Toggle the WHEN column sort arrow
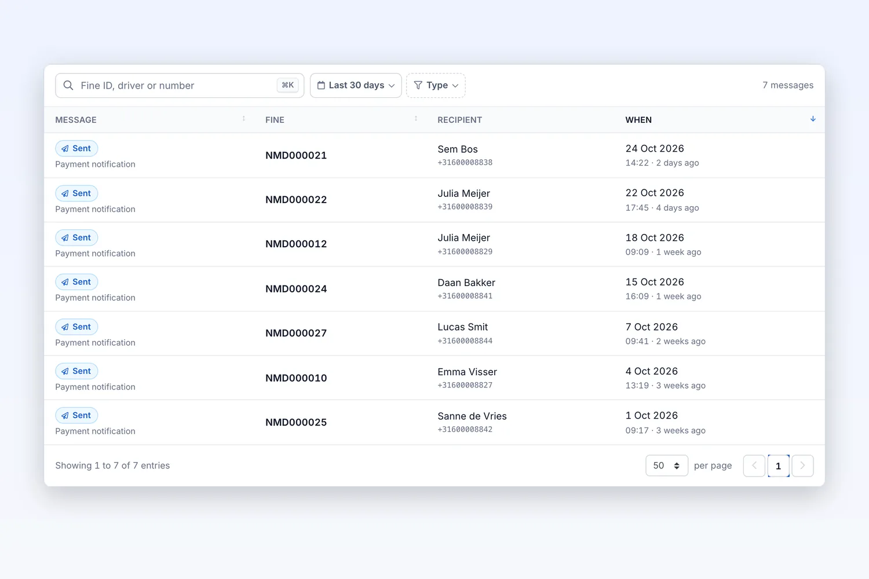Screen dimensions: 869x579 tap(813, 119)
